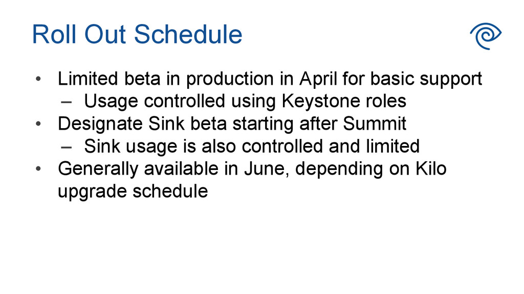Click the "Designate Sink beta starting after Summit" line
Screen dimensions: 524x294
coord(232,124)
